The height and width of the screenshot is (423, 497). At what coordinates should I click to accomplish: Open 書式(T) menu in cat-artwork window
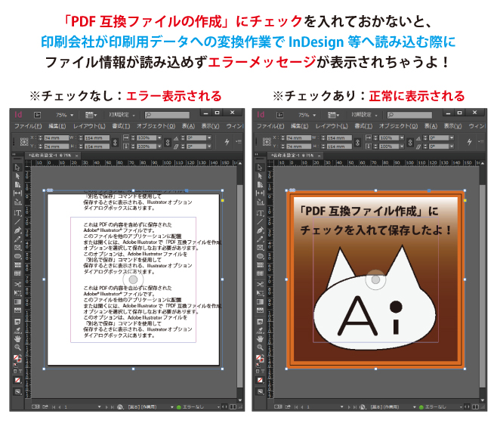pos(363,126)
